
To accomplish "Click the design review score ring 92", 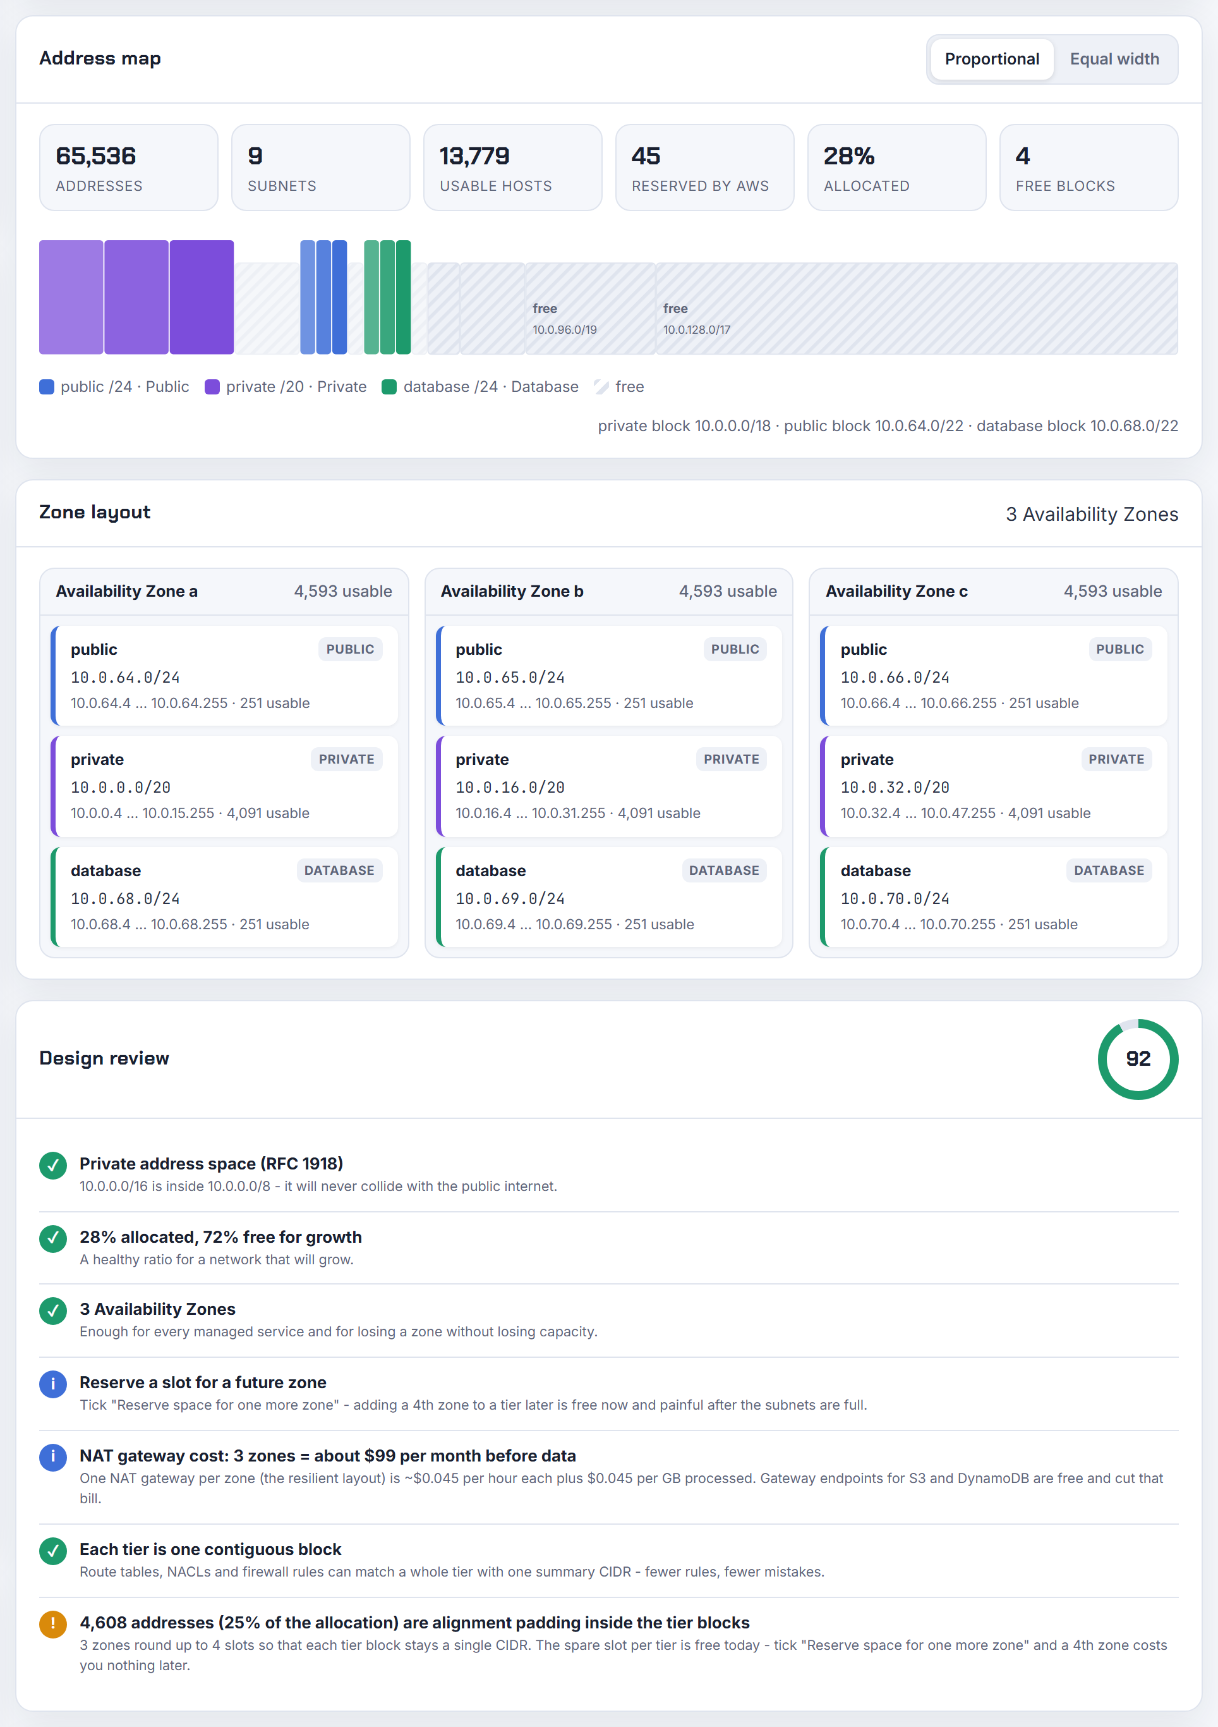I will coord(1138,1059).
